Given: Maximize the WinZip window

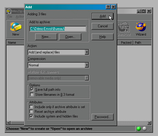Looking at the screenshot, I should point(144,11).
